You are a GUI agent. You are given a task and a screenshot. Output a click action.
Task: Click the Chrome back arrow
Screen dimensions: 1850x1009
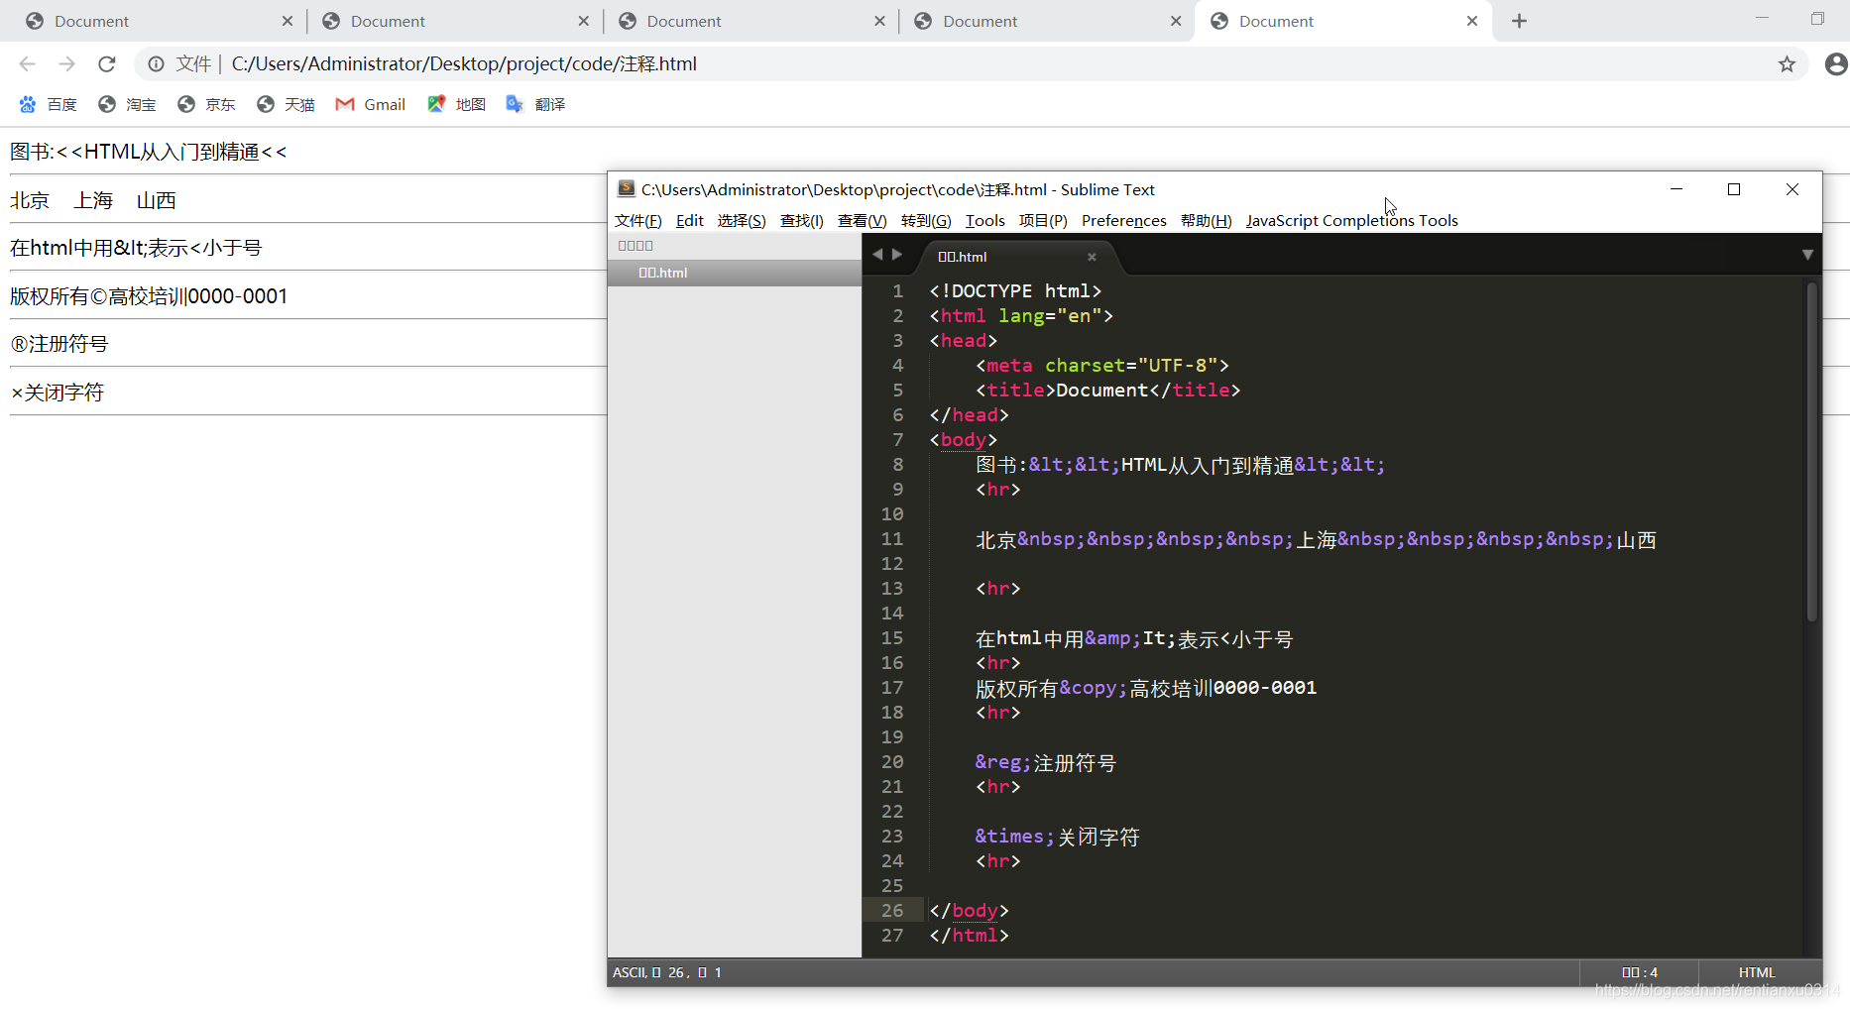coord(27,64)
